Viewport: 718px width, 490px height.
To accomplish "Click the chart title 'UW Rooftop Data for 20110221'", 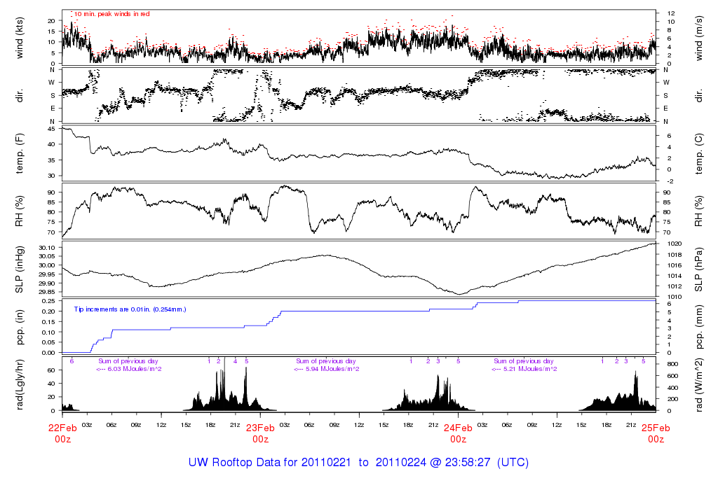I will [269, 463].
